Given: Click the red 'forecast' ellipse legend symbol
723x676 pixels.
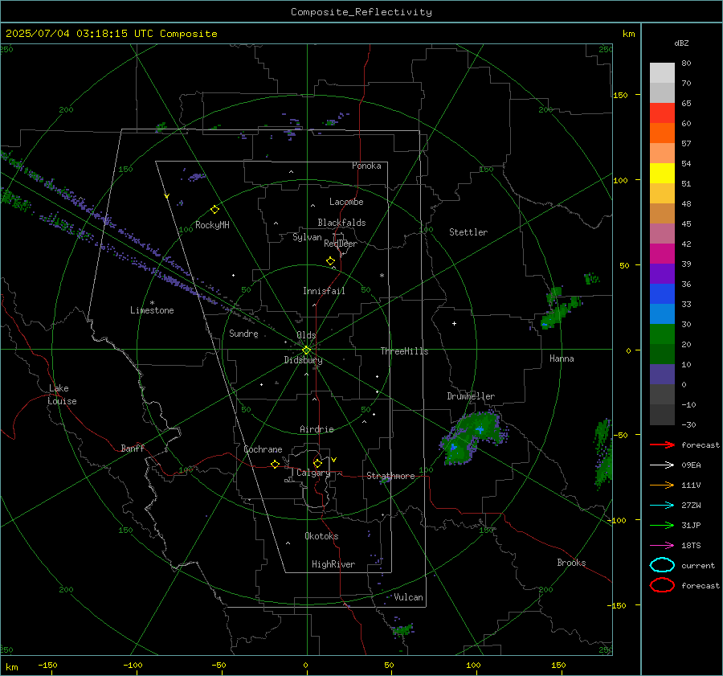Looking at the screenshot, I should click(662, 585).
